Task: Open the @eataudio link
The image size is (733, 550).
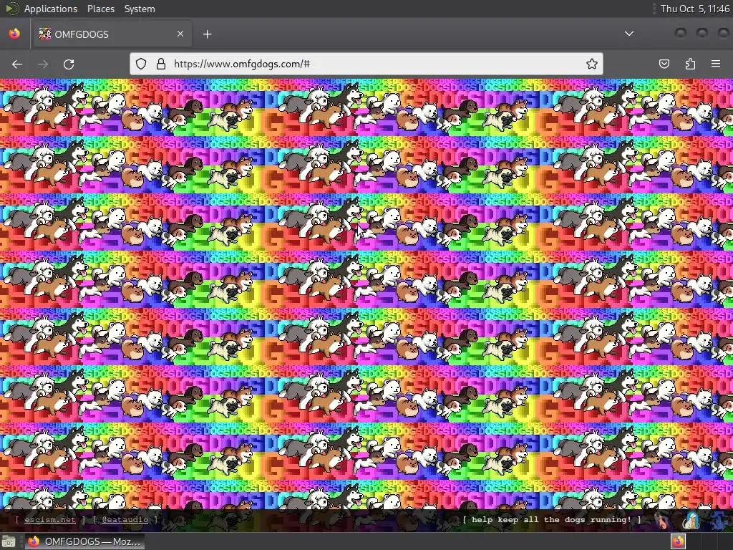Action: tap(125, 519)
